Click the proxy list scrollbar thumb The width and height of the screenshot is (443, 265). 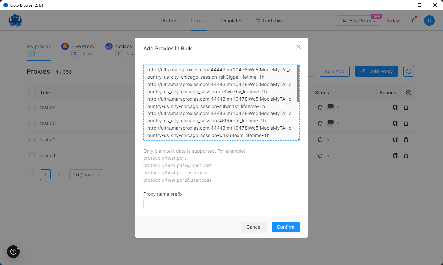click(298, 83)
